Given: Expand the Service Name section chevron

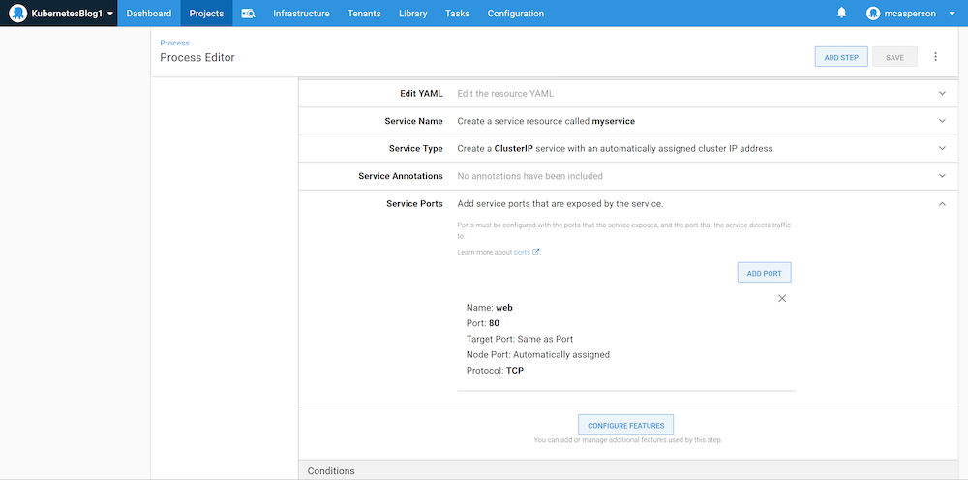Looking at the screenshot, I should click(x=942, y=121).
